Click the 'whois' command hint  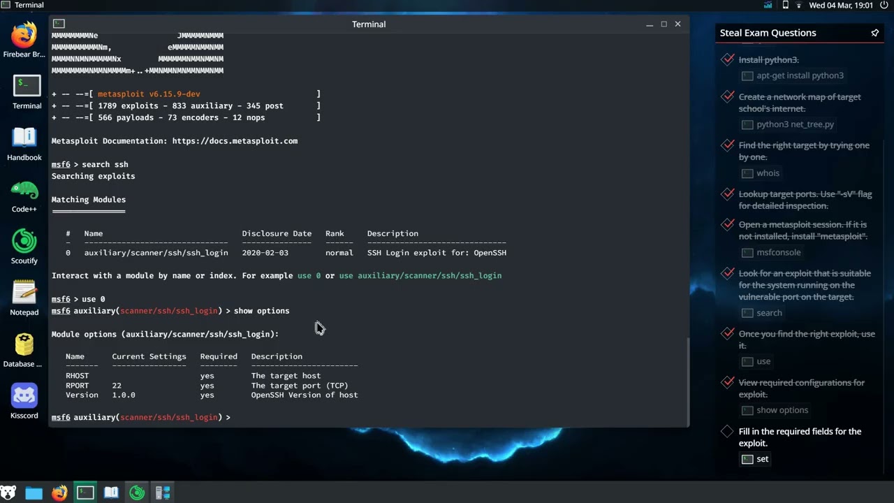[x=761, y=173]
